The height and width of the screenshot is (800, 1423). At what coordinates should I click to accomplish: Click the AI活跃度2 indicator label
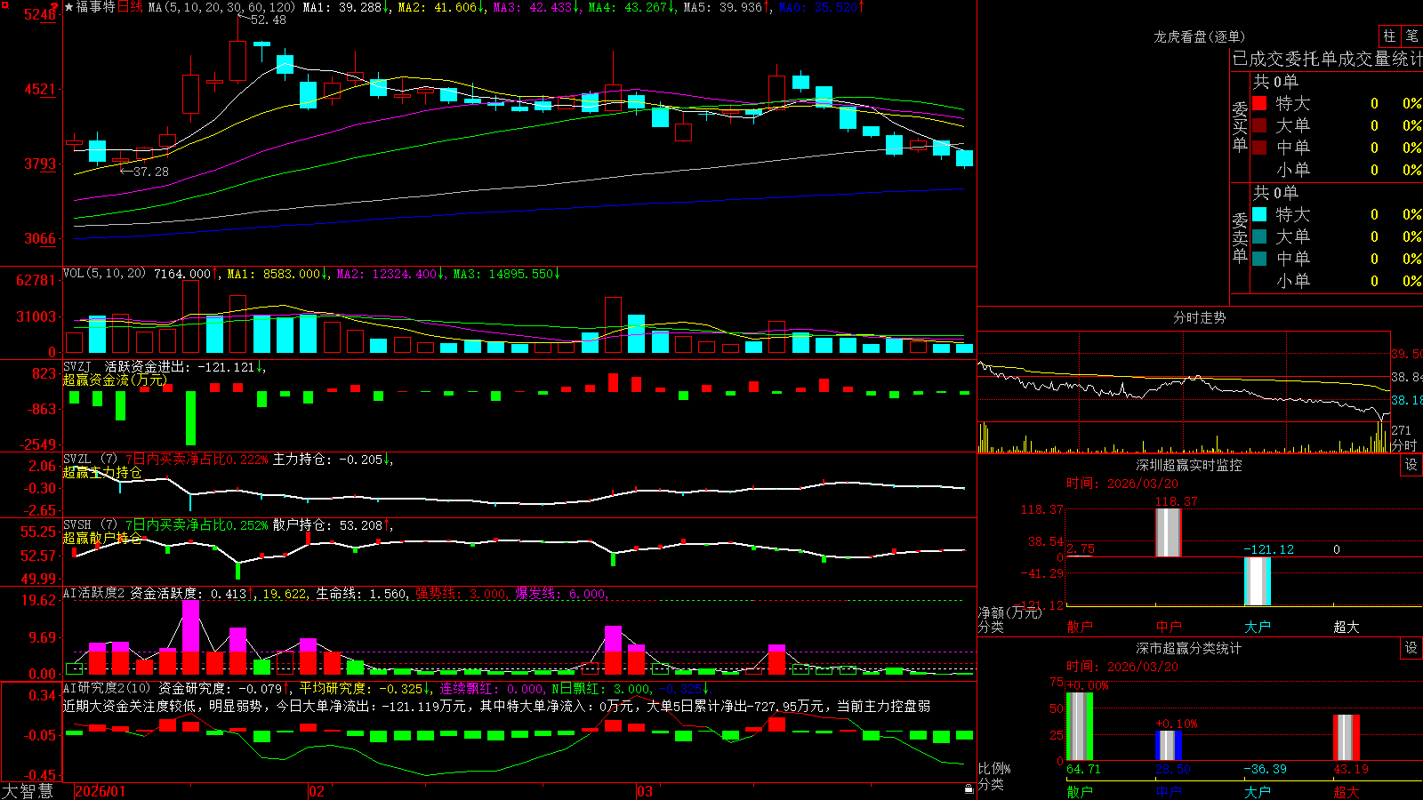[94, 594]
